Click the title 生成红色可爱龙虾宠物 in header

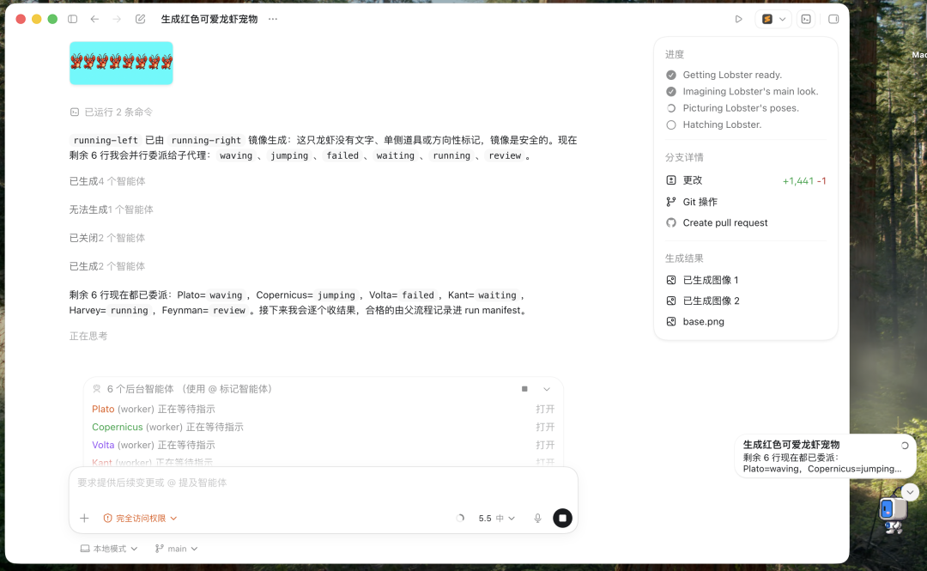point(209,19)
